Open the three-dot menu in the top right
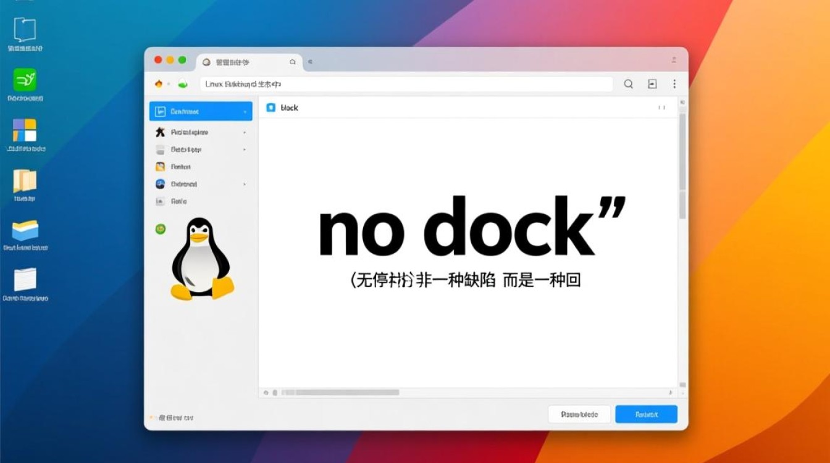 click(x=674, y=84)
